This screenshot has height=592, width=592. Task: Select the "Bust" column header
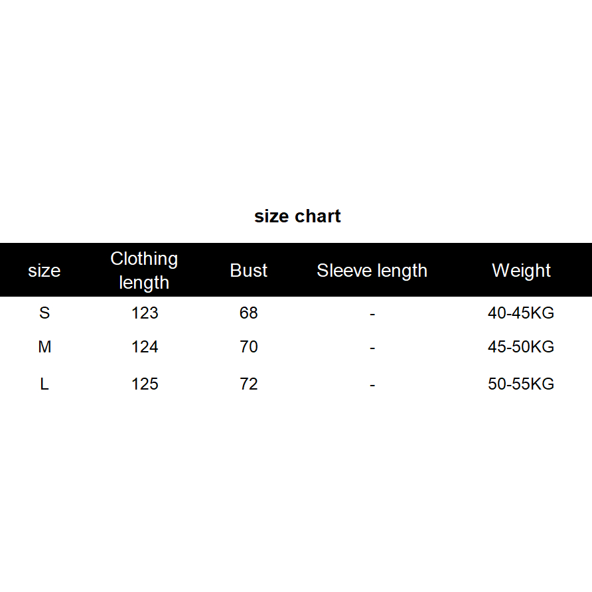tap(249, 271)
